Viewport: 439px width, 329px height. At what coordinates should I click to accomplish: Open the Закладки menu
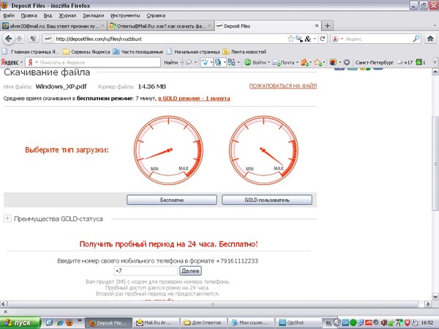point(93,15)
